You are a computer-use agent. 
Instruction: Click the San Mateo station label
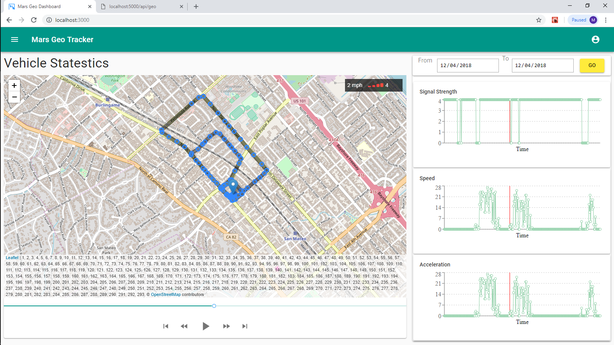[295, 239]
